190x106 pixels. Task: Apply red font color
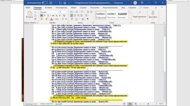point(51,19)
